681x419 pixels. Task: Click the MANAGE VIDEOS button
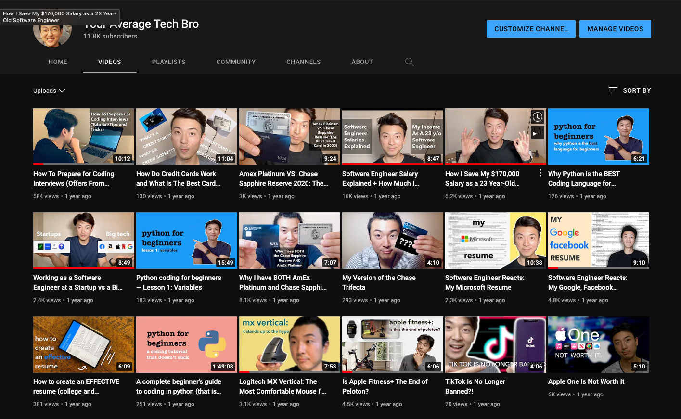coord(615,29)
